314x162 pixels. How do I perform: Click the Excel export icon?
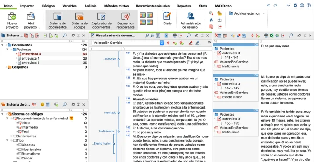tap(272, 36)
